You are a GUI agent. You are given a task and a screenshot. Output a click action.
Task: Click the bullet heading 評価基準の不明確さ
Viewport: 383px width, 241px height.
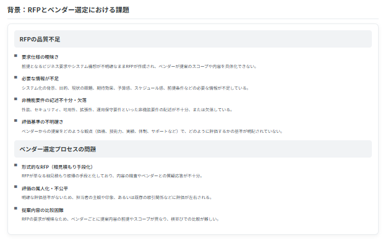(x=42, y=122)
